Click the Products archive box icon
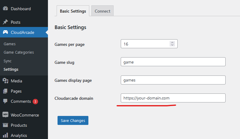Viewport: 240px width, 139px height. coord(5,125)
